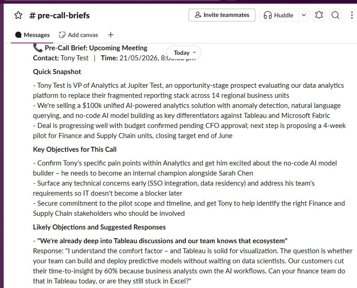Click the Pre-Call Brief: Upcoming Meeting heading

[96, 48]
